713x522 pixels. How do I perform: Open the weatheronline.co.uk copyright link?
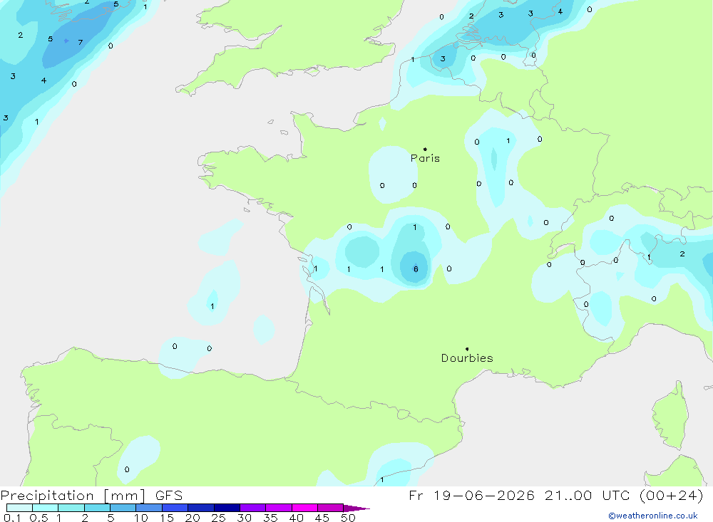(x=653, y=516)
